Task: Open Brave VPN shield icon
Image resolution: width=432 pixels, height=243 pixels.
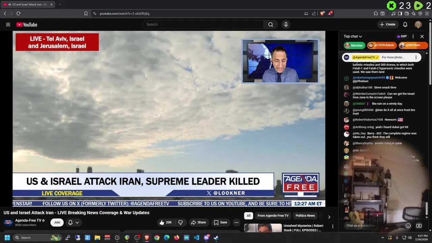Action: pos(420,13)
